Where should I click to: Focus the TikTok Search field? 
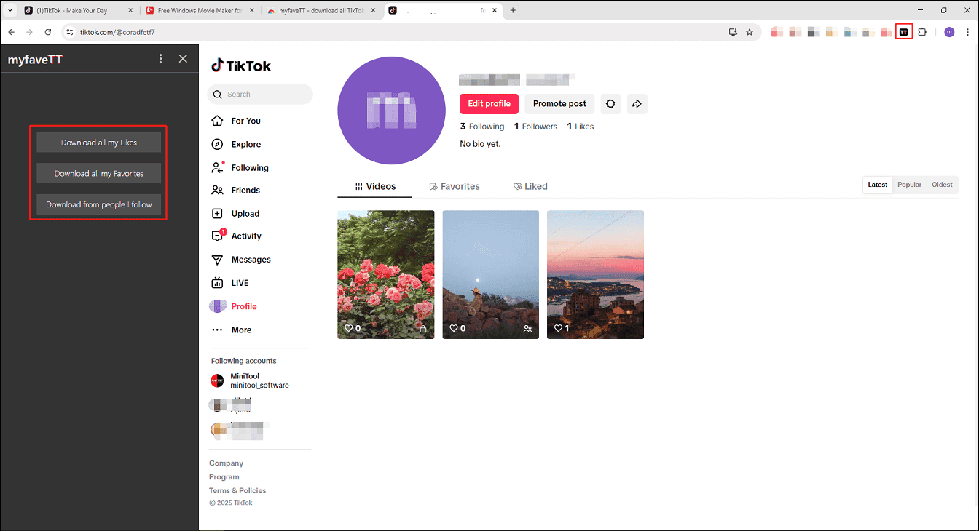260,95
